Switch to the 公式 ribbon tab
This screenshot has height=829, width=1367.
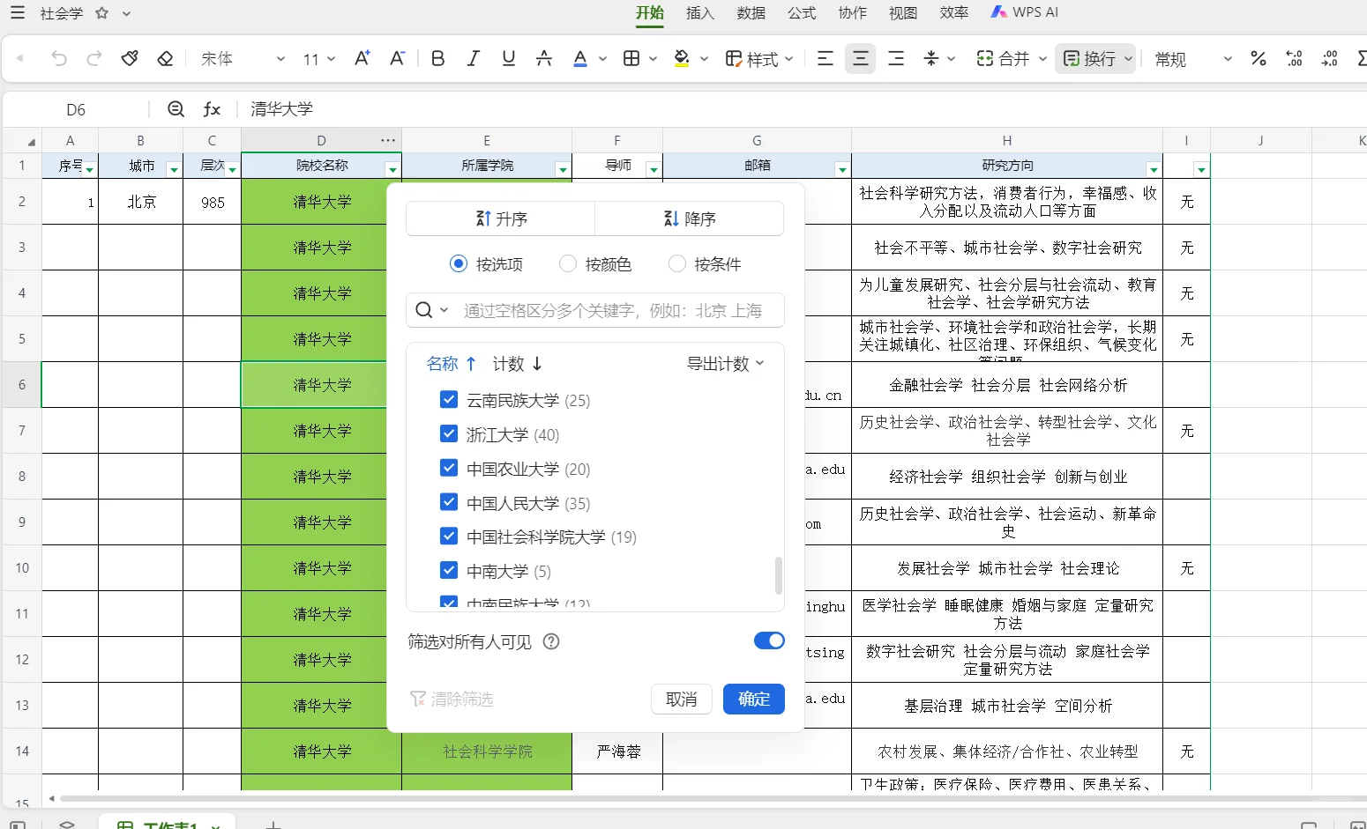click(x=802, y=13)
